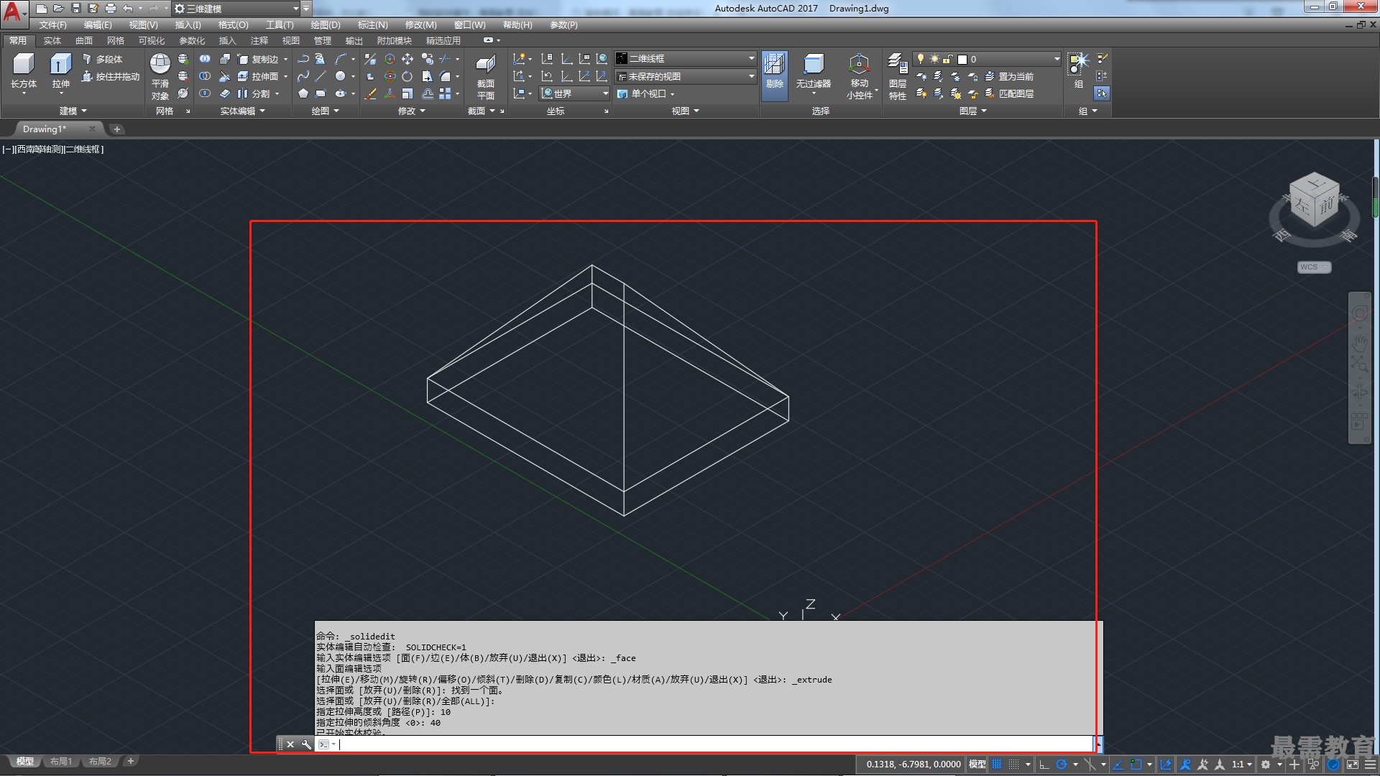Toggle isometric drafting in status bar

[x=1090, y=765]
